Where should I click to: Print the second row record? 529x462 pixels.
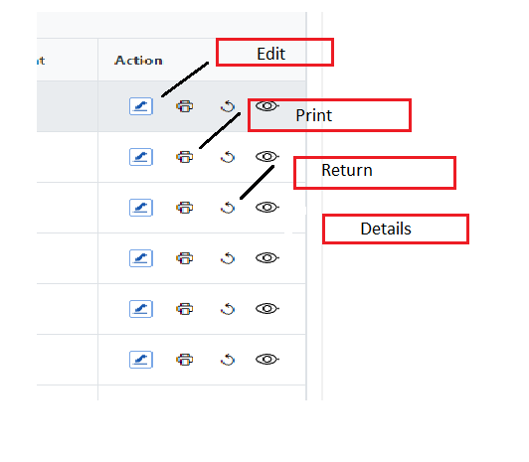tap(185, 157)
